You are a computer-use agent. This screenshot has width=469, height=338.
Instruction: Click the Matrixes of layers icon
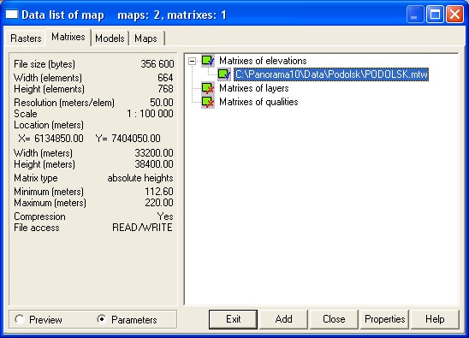click(208, 88)
